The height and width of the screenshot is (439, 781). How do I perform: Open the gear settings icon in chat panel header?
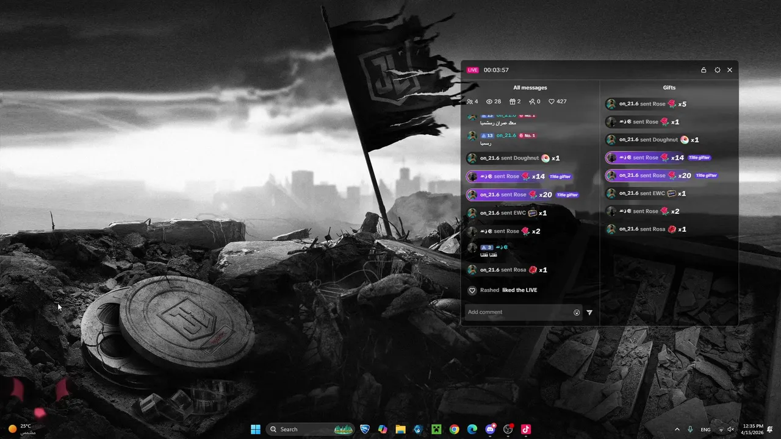(x=718, y=70)
